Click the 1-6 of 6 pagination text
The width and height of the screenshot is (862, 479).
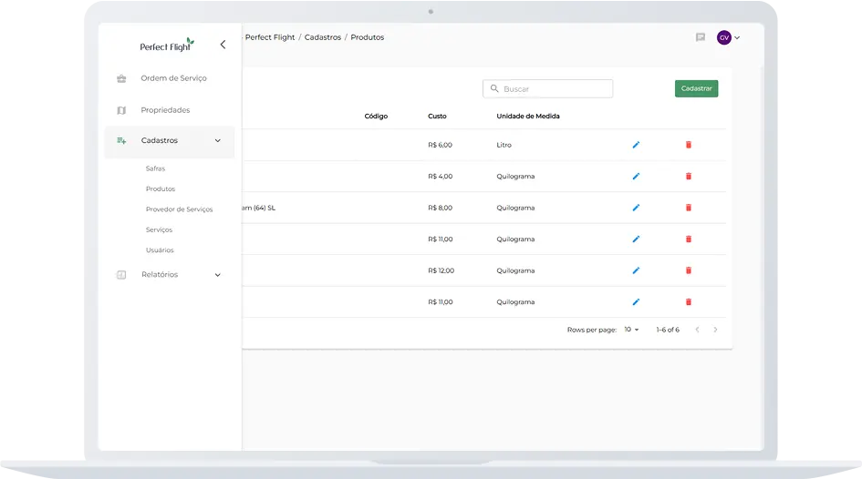668,330
